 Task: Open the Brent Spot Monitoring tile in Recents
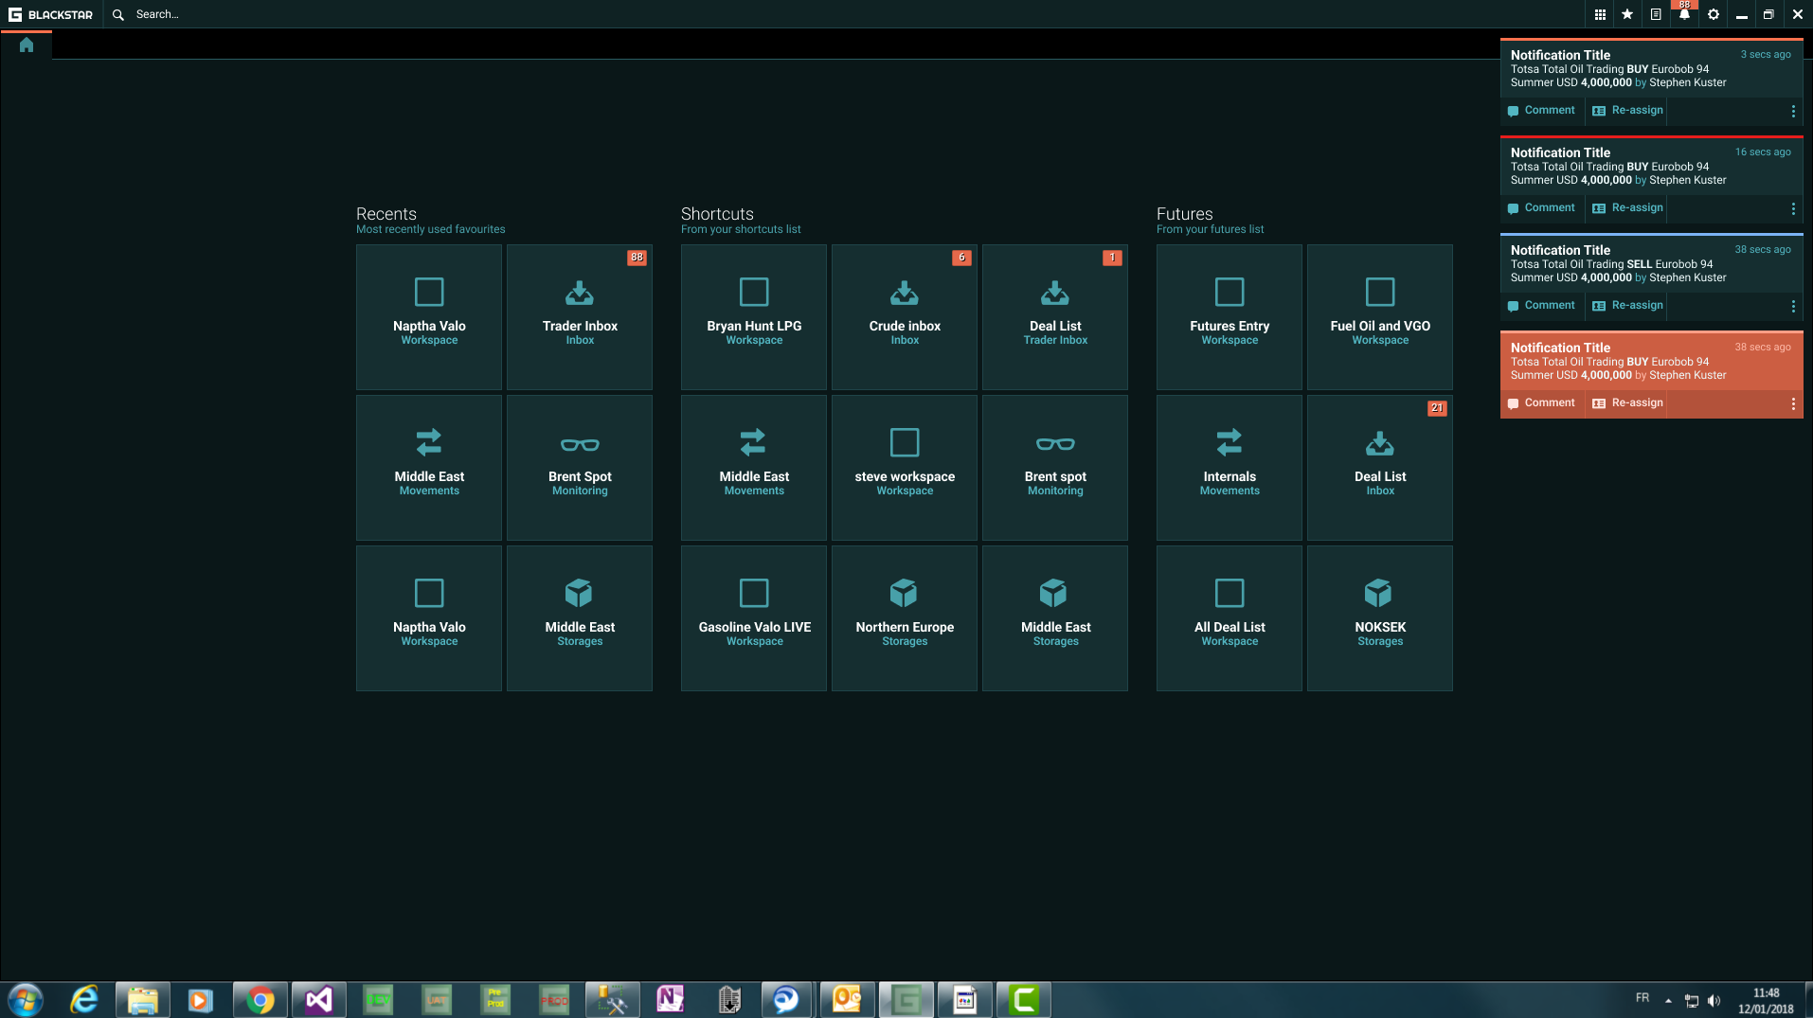point(580,467)
